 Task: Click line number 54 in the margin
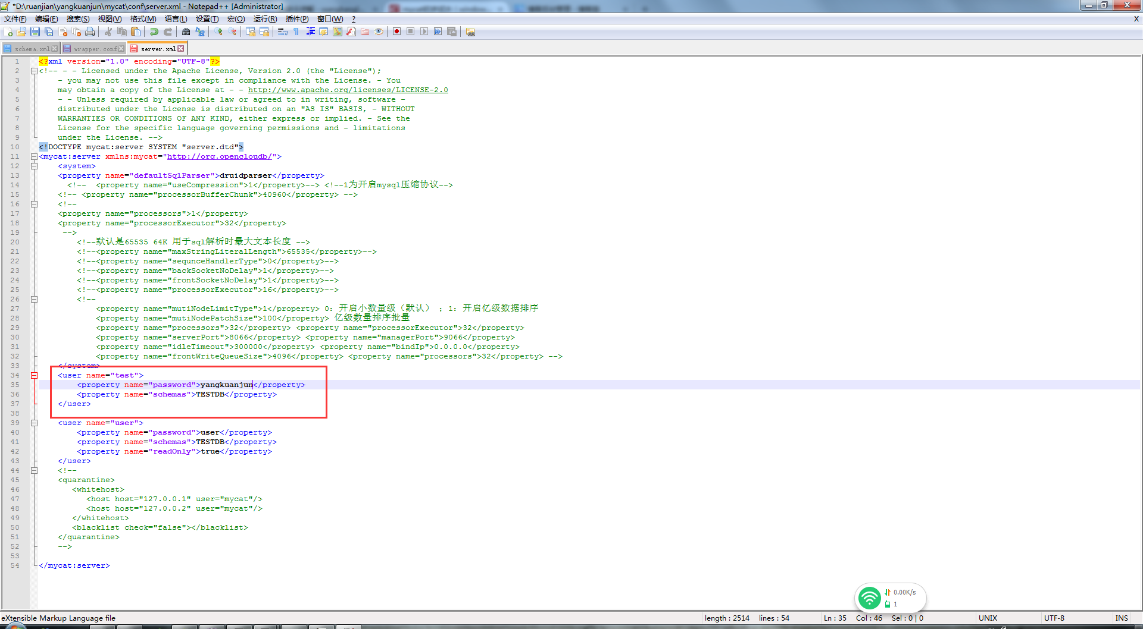pos(15,565)
